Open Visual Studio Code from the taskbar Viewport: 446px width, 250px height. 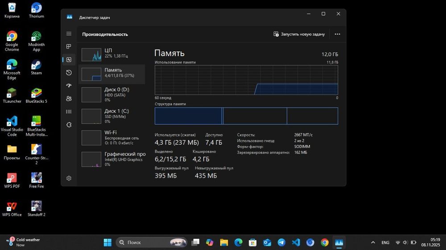click(296, 242)
